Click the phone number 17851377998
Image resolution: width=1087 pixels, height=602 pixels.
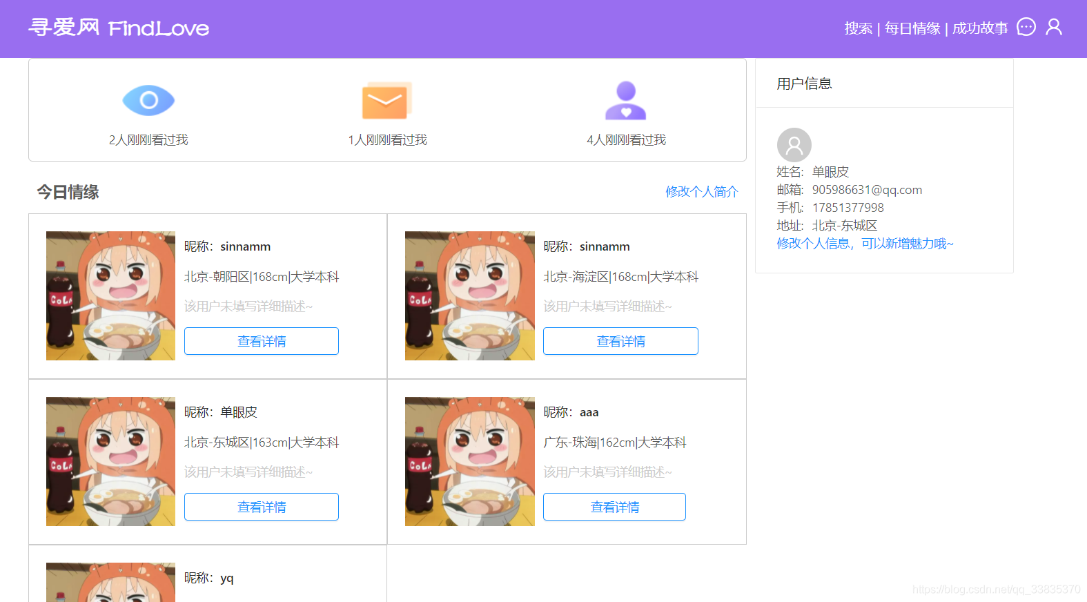(x=848, y=208)
